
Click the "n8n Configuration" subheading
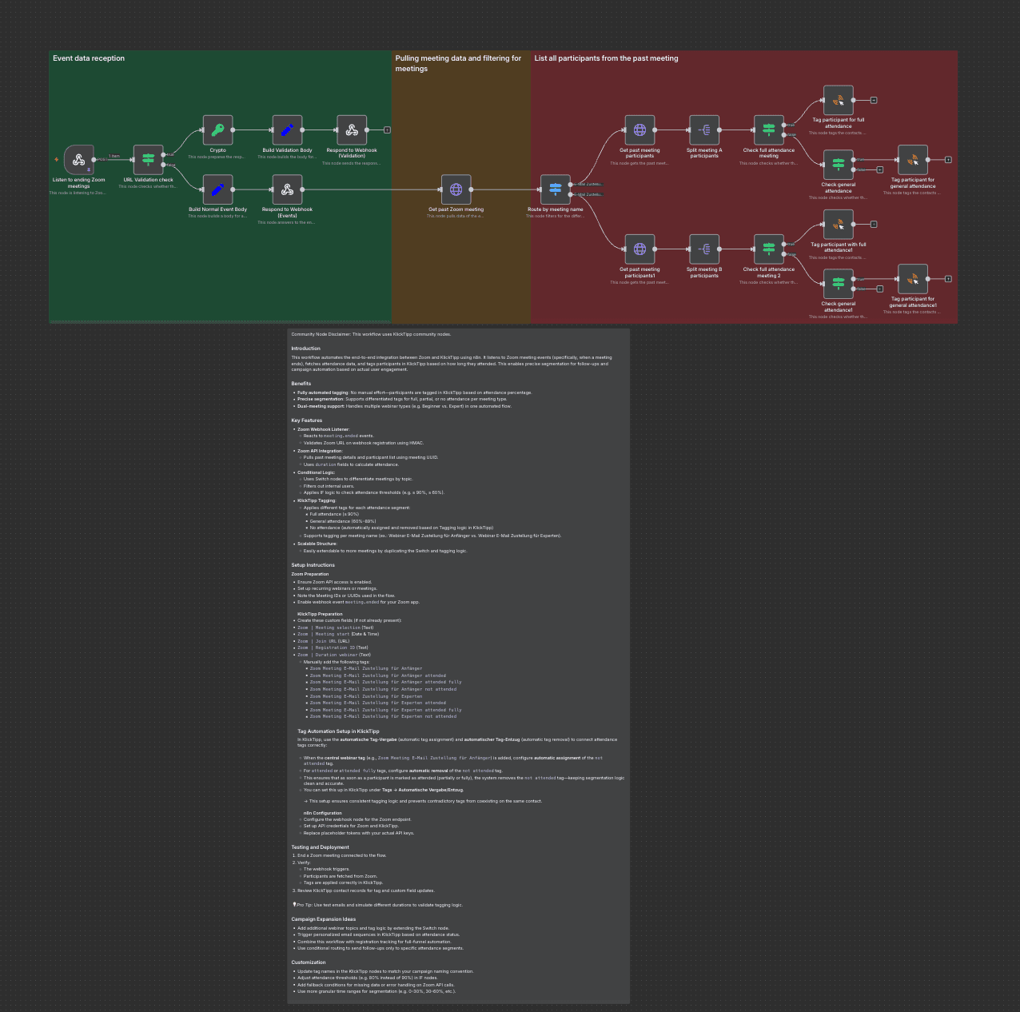pyautogui.click(x=322, y=813)
